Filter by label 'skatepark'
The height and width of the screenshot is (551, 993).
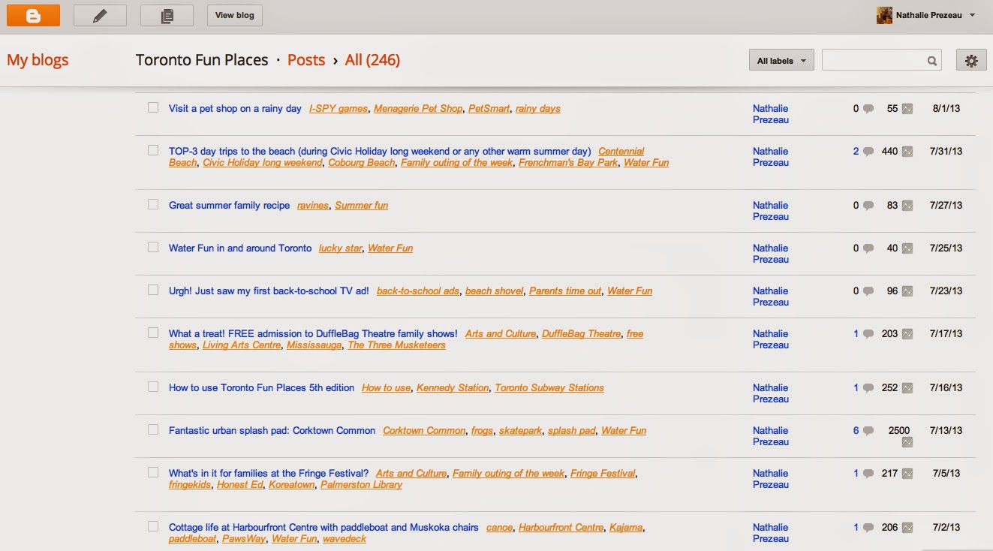tap(520, 431)
